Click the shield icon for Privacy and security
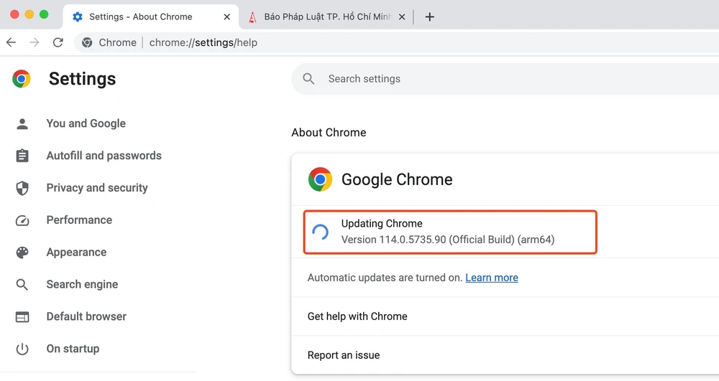 [x=22, y=188]
